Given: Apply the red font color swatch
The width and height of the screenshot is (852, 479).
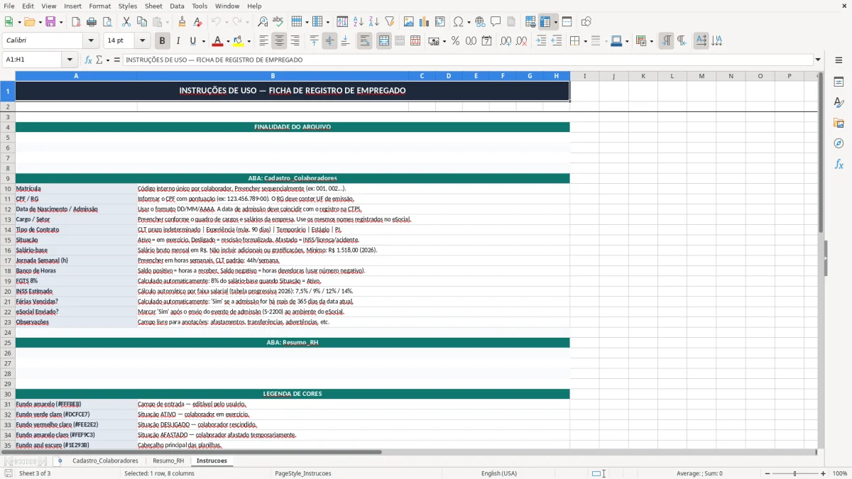Looking at the screenshot, I should point(218,41).
